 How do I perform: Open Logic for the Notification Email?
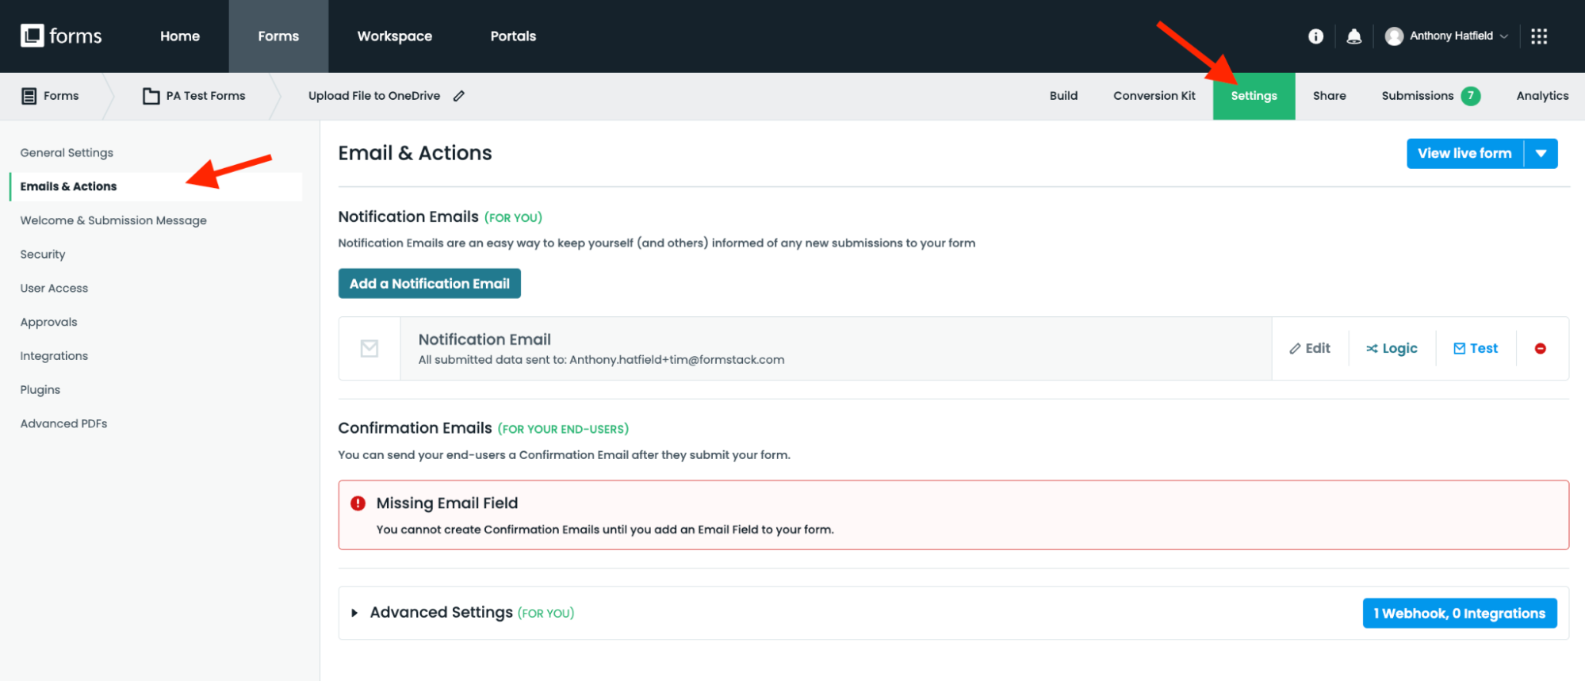pos(1392,349)
